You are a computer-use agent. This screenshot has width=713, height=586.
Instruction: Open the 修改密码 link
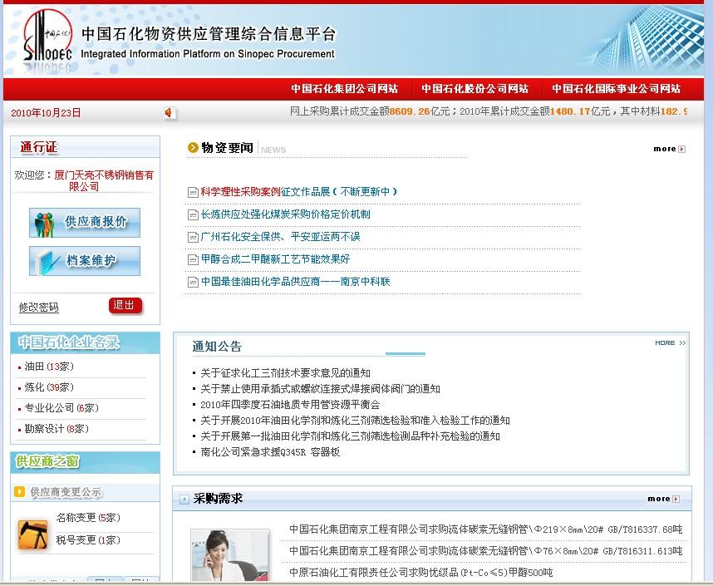point(39,308)
